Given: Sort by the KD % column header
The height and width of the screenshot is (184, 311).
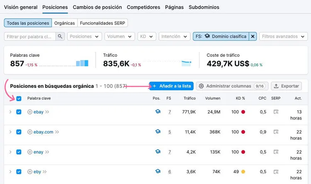Looking at the screenshot, I should pyautogui.click(x=241, y=98).
